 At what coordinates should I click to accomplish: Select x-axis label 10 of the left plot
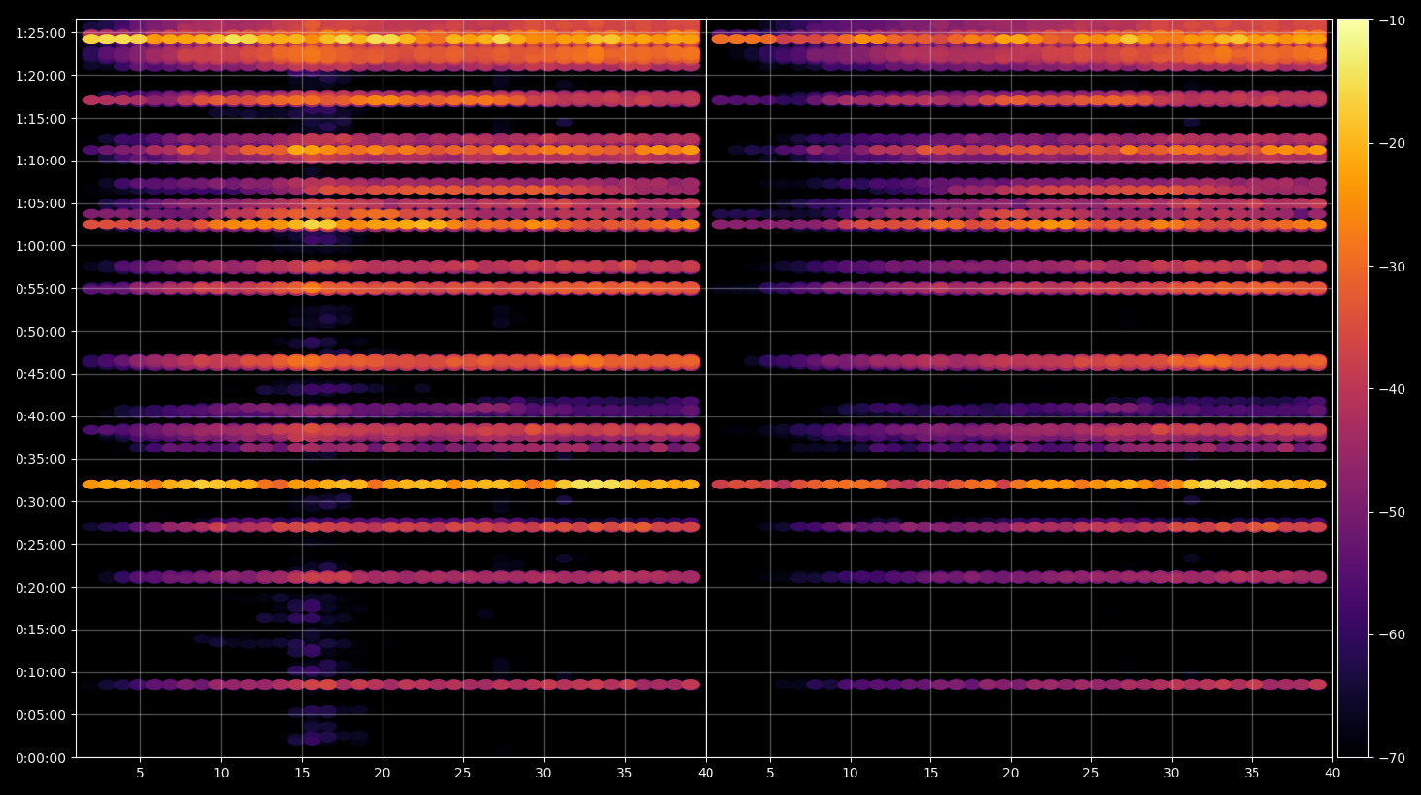coord(221,774)
